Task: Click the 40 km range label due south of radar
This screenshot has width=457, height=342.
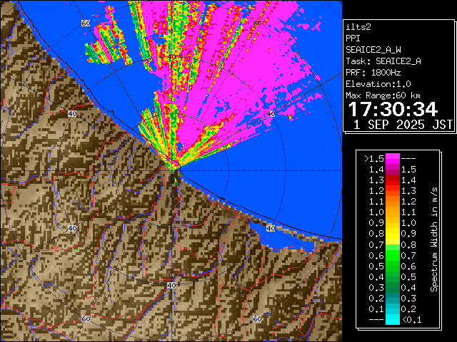Action: 171,285
